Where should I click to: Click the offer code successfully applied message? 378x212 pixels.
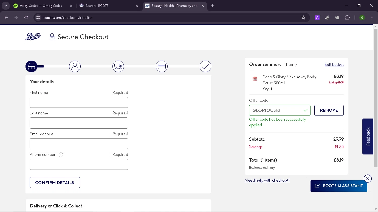[278, 122]
